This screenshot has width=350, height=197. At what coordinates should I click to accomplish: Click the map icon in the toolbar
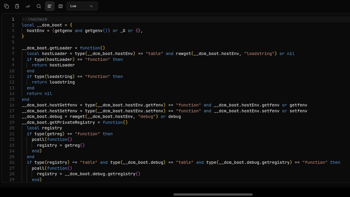point(61,6)
